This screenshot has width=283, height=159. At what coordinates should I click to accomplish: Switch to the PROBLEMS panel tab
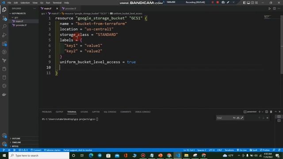47,112
